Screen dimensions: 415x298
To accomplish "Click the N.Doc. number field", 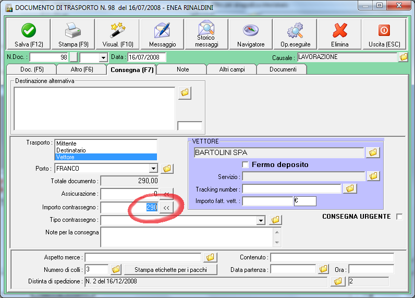I will pos(49,57).
